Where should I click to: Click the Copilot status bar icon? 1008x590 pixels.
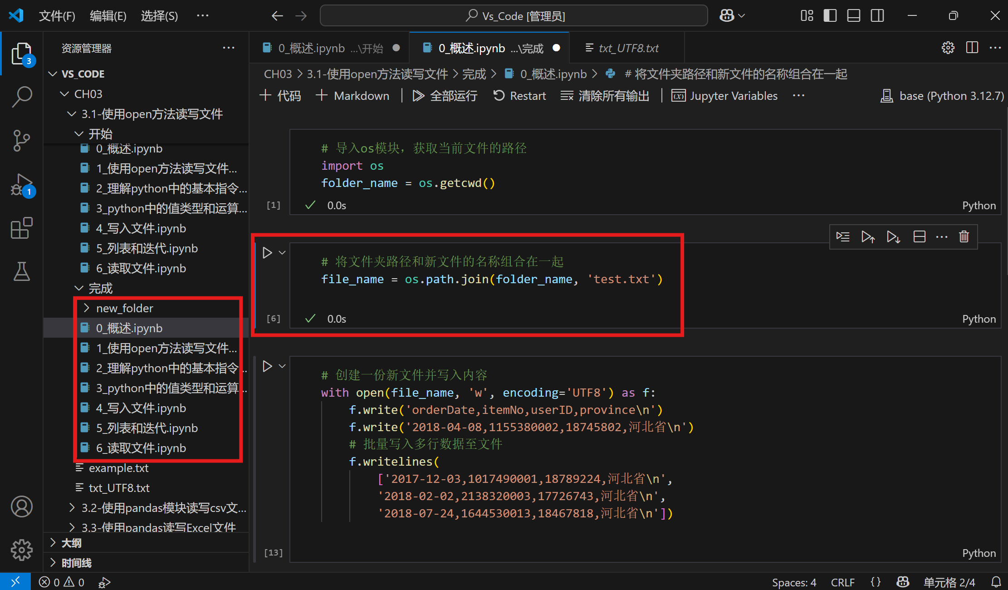point(903,582)
